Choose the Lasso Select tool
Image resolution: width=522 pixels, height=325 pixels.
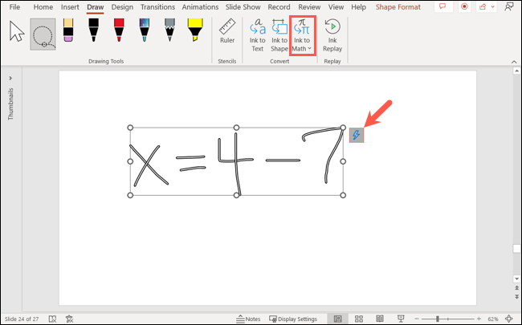[43, 35]
